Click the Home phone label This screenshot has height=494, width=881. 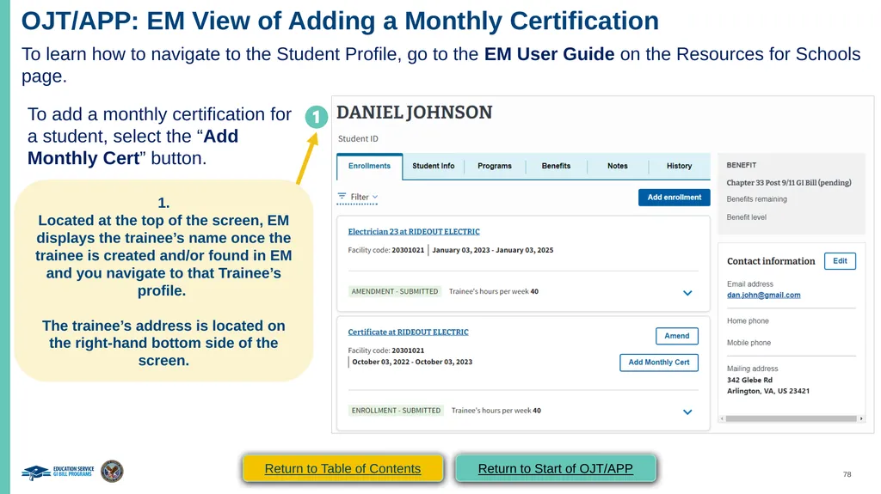point(748,321)
